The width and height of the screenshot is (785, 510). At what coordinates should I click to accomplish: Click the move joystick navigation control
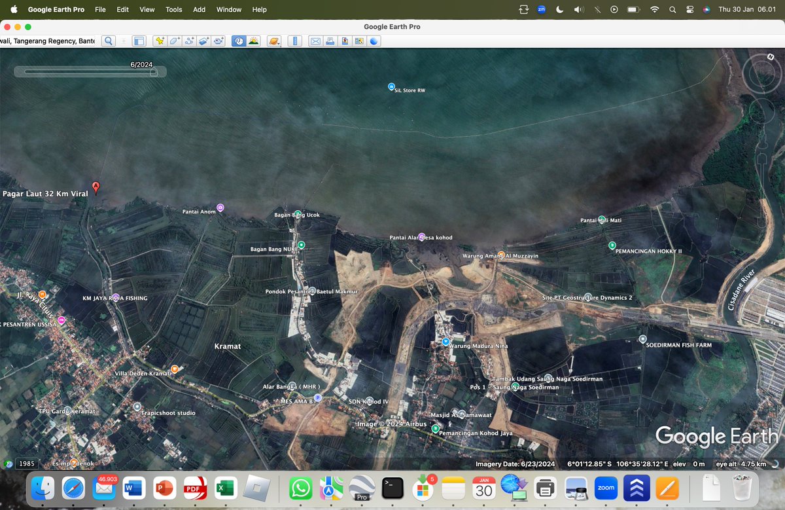(x=762, y=111)
